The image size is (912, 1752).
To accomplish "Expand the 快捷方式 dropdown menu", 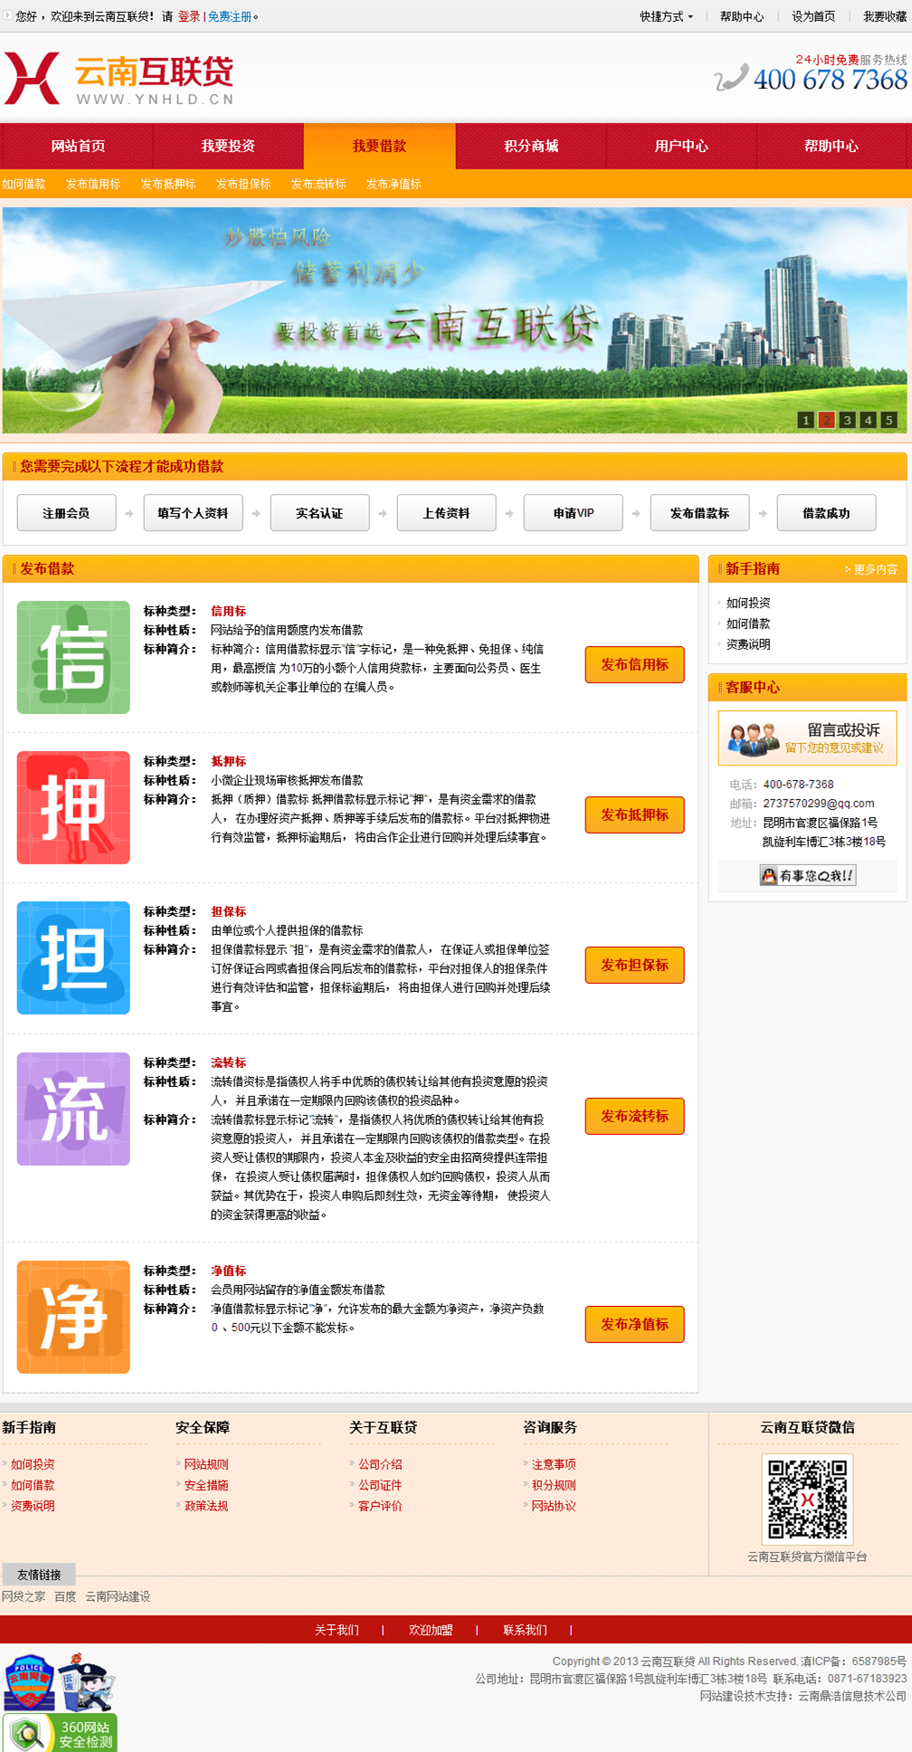I will 666,16.
